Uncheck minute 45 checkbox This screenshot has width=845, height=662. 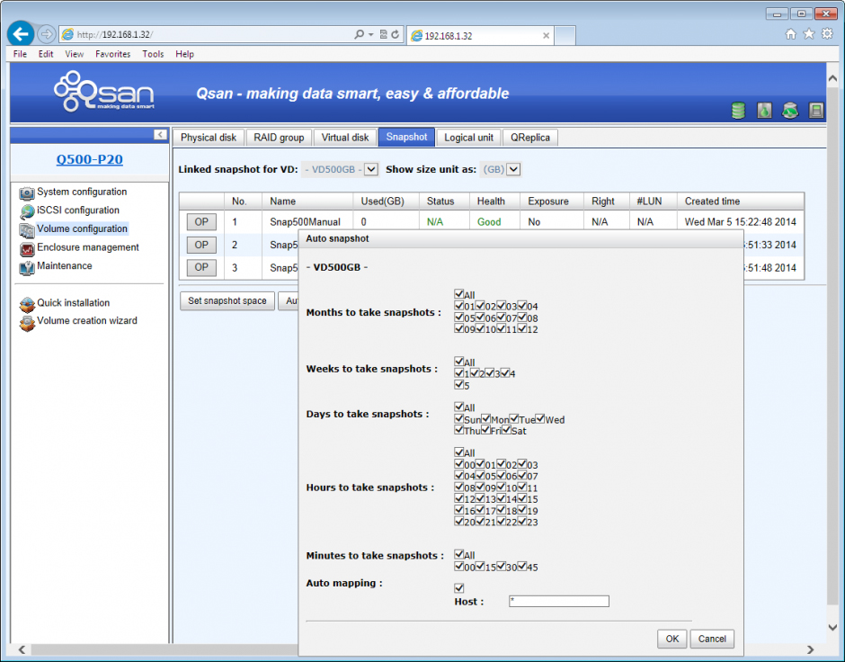[x=522, y=566]
